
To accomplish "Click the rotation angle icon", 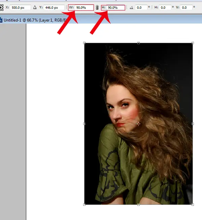I will 131,7.
